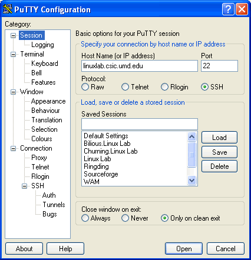This screenshot has width=251, height=260.
Task: Click the question mark help icon
Action: click(x=228, y=9)
